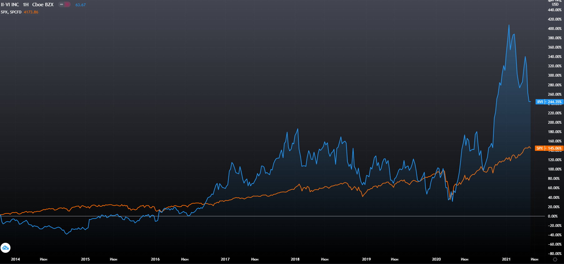This screenshot has height=264, width=564.
Task: Click the 120.00% price scale label
Action: click(555, 160)
